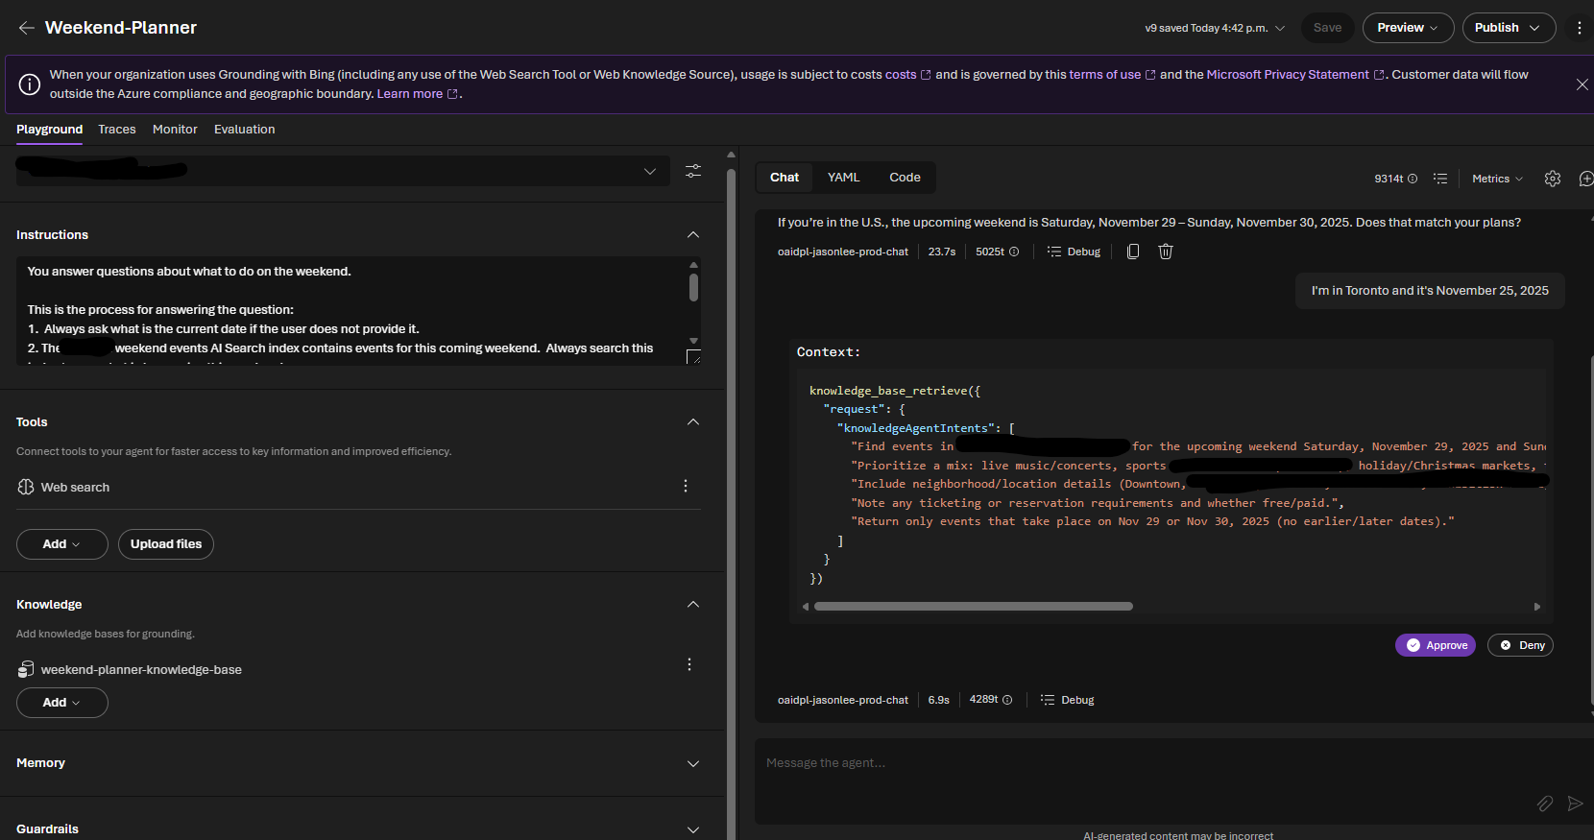Open weekend-planner-knowledge-base options menu
This screenshot has width=1594, height=840.
(x=689, y=664)
